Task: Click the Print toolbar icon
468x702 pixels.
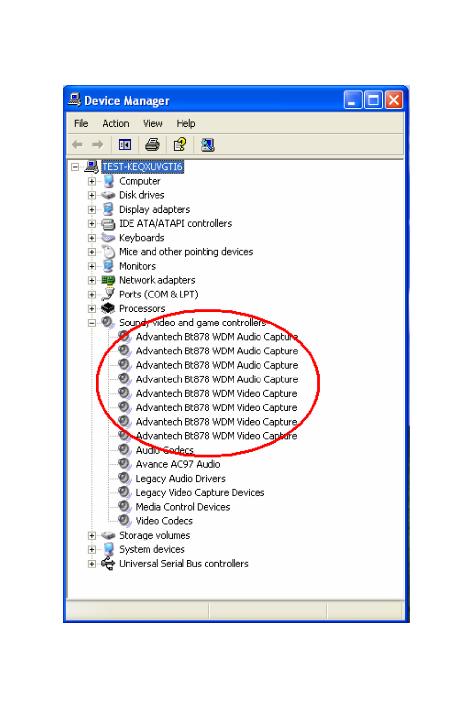Action: 152,145
